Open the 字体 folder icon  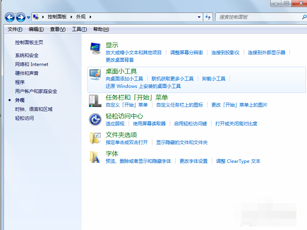click(95, 157)
